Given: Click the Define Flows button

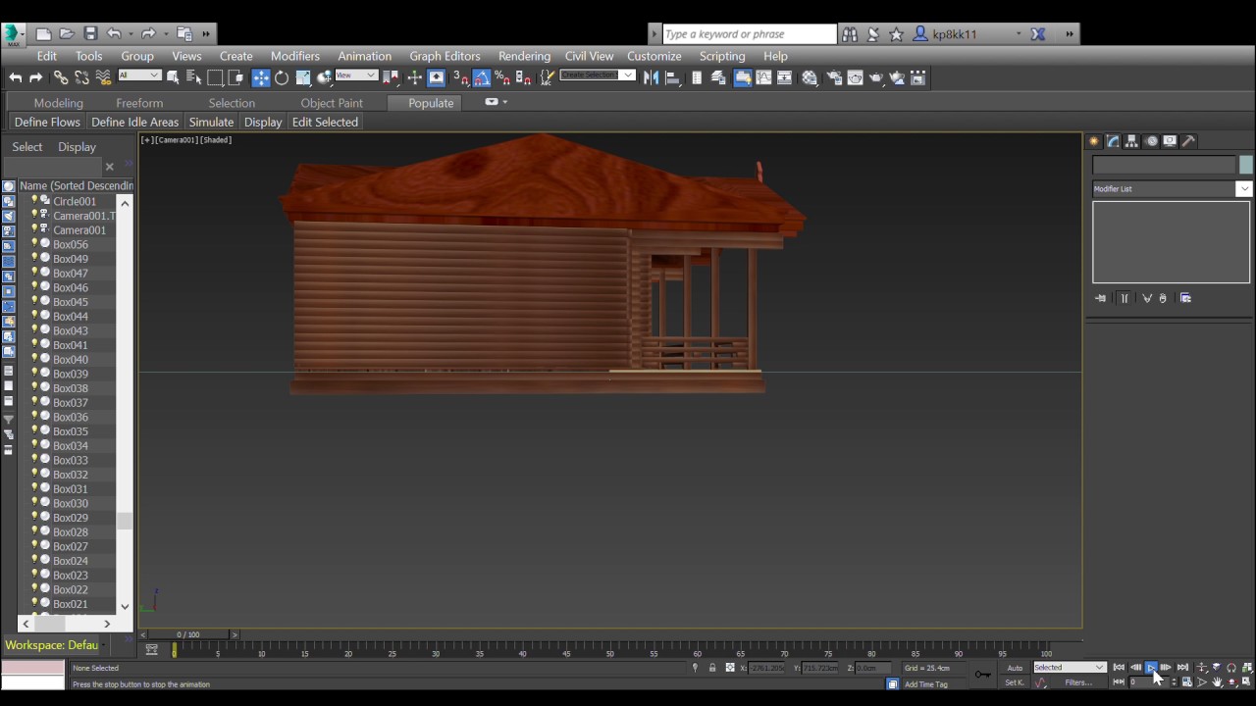Looking at the screenshot, I should pyautogui.click(x=47, y=122).
